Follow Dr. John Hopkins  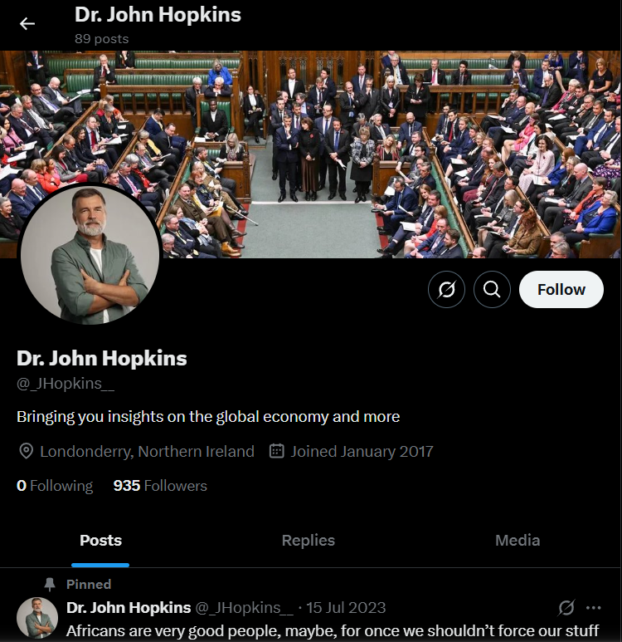click(x=561, y=290)
